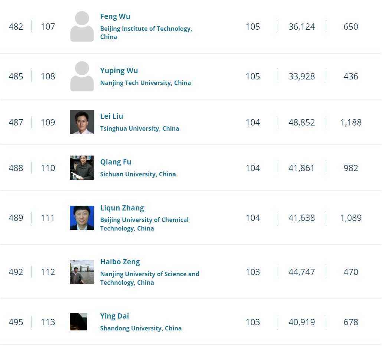Click Haibo Zeng's profile photo
Image resolution: width=382 pixels, height=346 pixels.
pos(82,272)
